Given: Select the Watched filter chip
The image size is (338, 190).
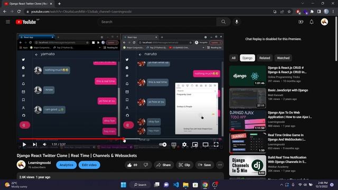Looking at the screenshot, I should [x=283, y=58].
